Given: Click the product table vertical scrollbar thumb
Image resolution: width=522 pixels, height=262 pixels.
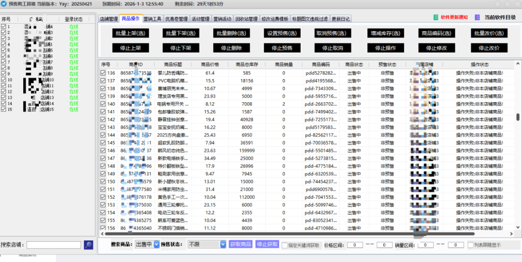Looking at the screenshot, I should click(518, 117).
